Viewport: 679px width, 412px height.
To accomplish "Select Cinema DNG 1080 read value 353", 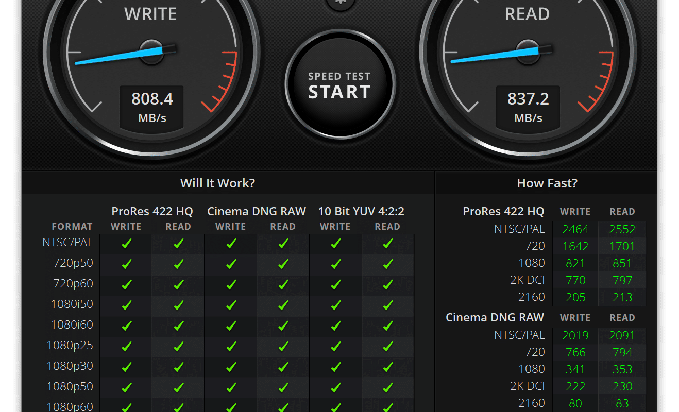I will [622, 369].
